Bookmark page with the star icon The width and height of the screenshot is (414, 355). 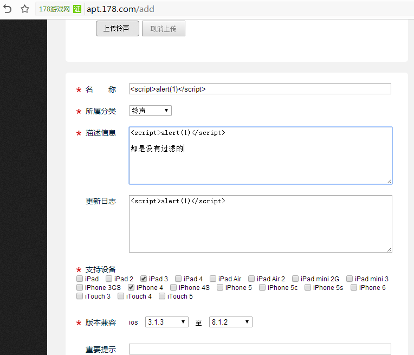(x=25, y=9)
